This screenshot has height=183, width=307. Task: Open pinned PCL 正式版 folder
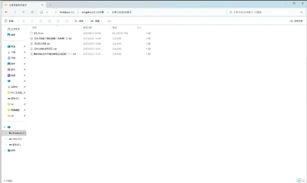pyautogui.click(x=16, y=93)
